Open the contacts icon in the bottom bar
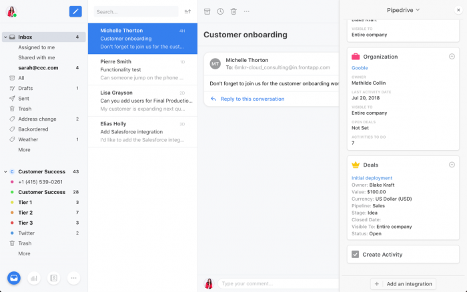Viewport: 467px width, 292px height. tap(53, 278)
